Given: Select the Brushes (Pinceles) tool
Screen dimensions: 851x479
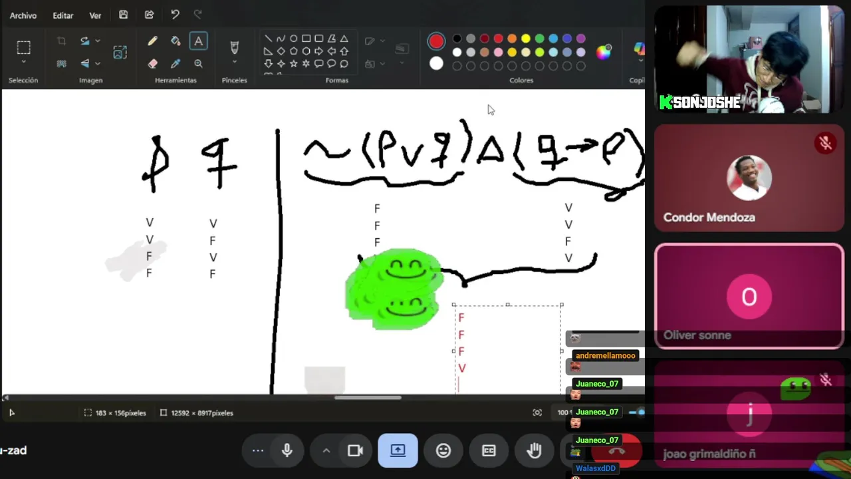Looking at the screenshot, I should [x=234, y=47].
